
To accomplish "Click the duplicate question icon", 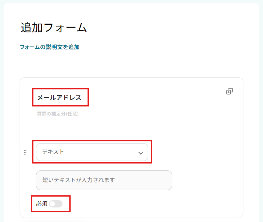I will click(x=229, y=91).
